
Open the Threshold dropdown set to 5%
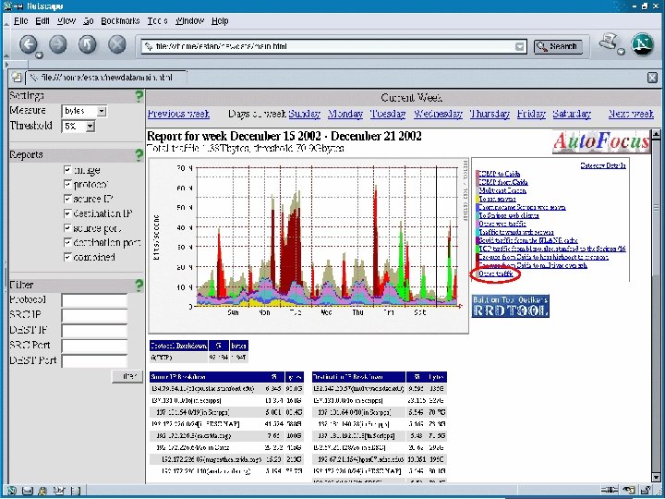tap(79, 126)
